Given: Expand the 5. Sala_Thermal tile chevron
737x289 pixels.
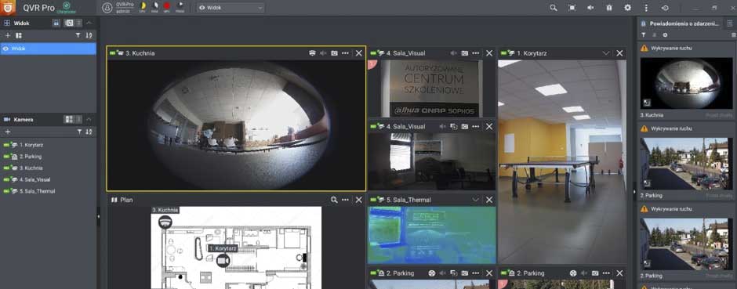Looking at the screenshot, I should pos(476,200).
